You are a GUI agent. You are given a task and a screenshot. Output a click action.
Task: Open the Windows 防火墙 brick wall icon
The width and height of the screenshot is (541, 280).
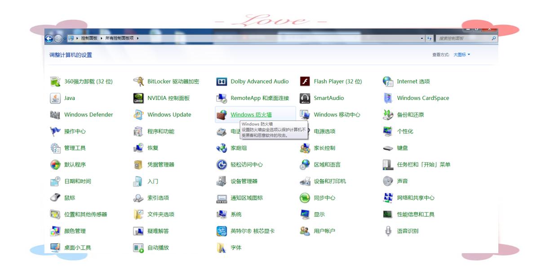tap(222, 115)
